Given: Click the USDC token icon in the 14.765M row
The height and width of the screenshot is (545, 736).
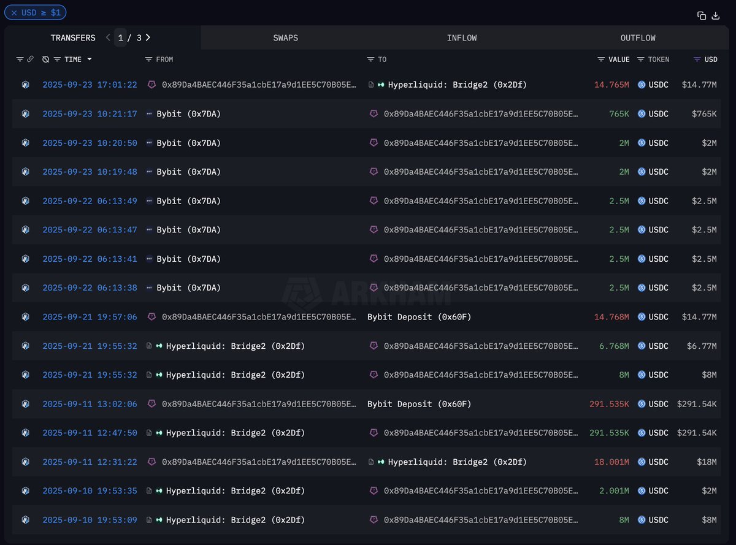Looking at the screenshot, I should (642, 85).
